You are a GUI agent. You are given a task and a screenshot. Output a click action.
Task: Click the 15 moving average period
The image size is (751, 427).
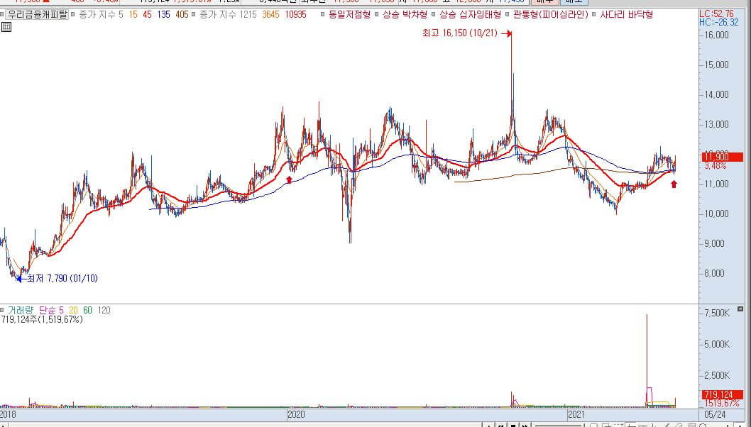[x=133, y=14]
